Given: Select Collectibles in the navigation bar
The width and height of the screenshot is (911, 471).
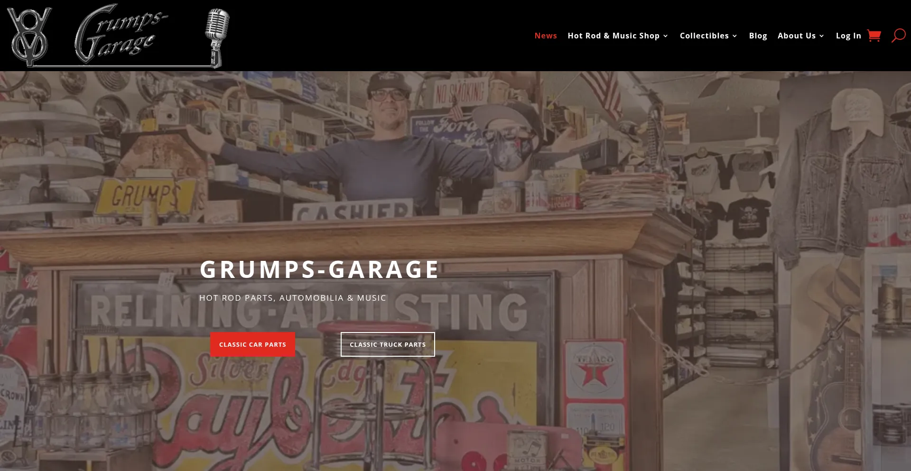Looking at the screenshot, I should coord(704,36).
